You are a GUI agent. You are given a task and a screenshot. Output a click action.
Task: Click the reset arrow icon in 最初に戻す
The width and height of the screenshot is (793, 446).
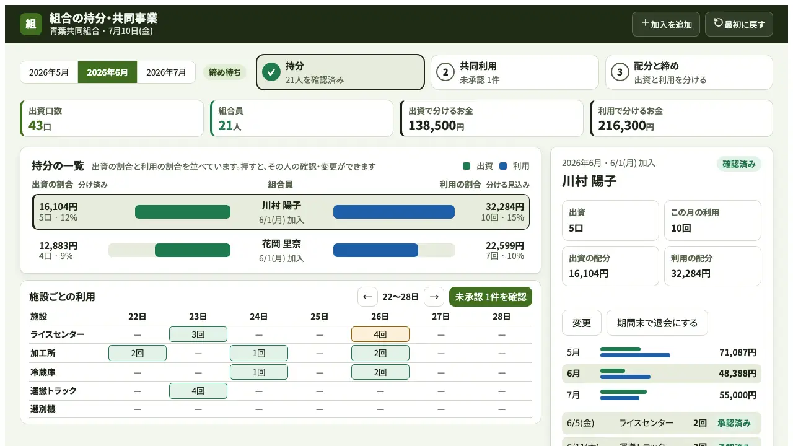point(719,23)
